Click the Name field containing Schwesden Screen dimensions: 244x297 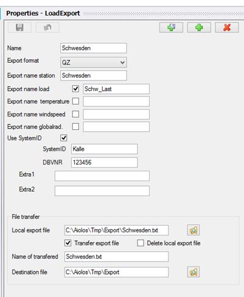(94, 48)
